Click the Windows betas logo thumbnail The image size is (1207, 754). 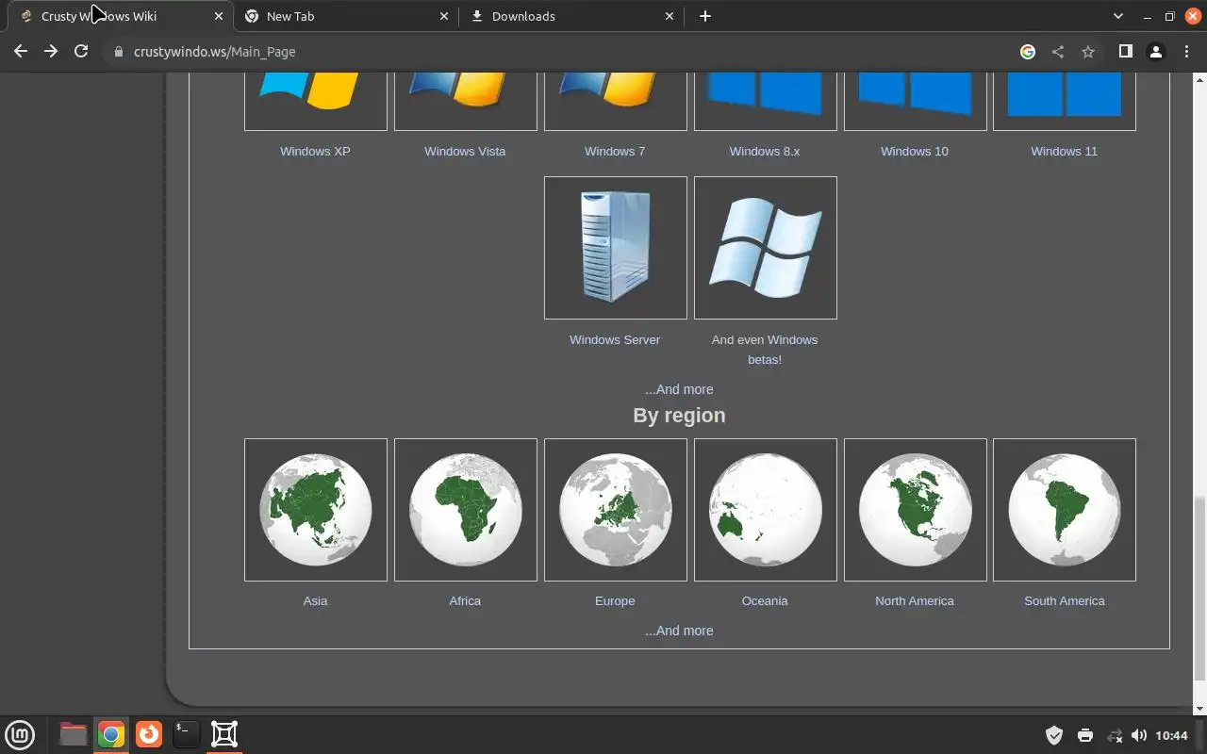(766, 248)
